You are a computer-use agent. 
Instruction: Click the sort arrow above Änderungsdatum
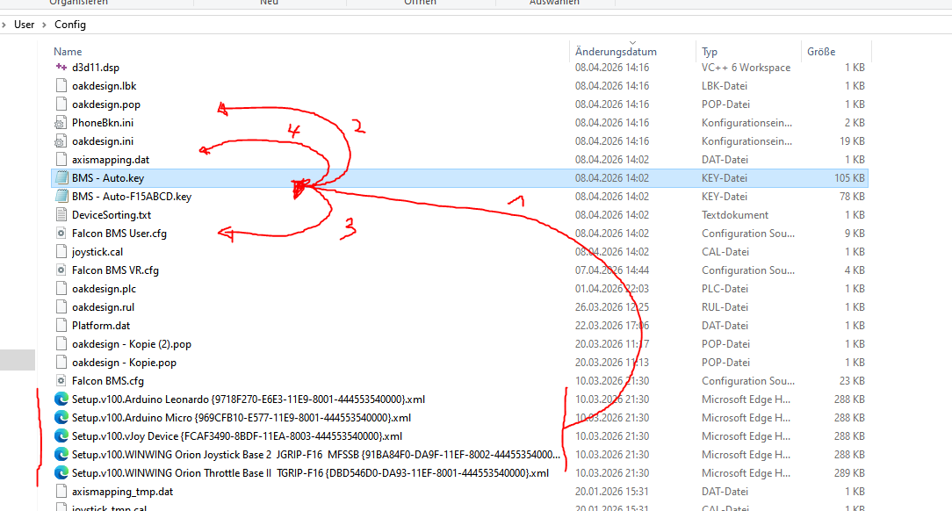pyautogui.click(x=632, y=43)
